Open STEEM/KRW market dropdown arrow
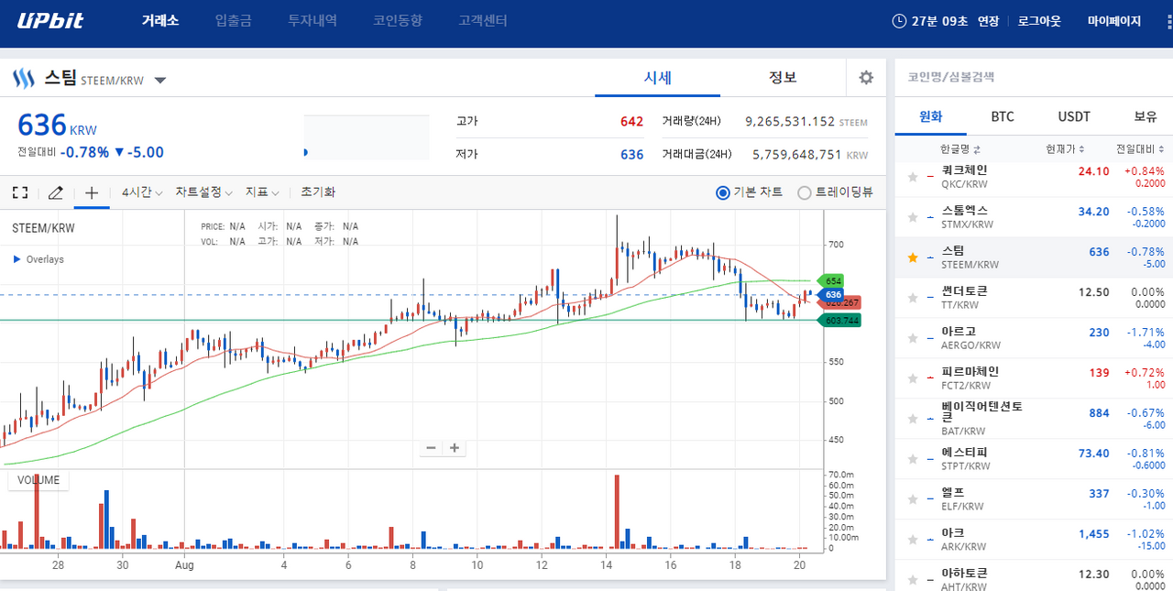 coord(160,81)
